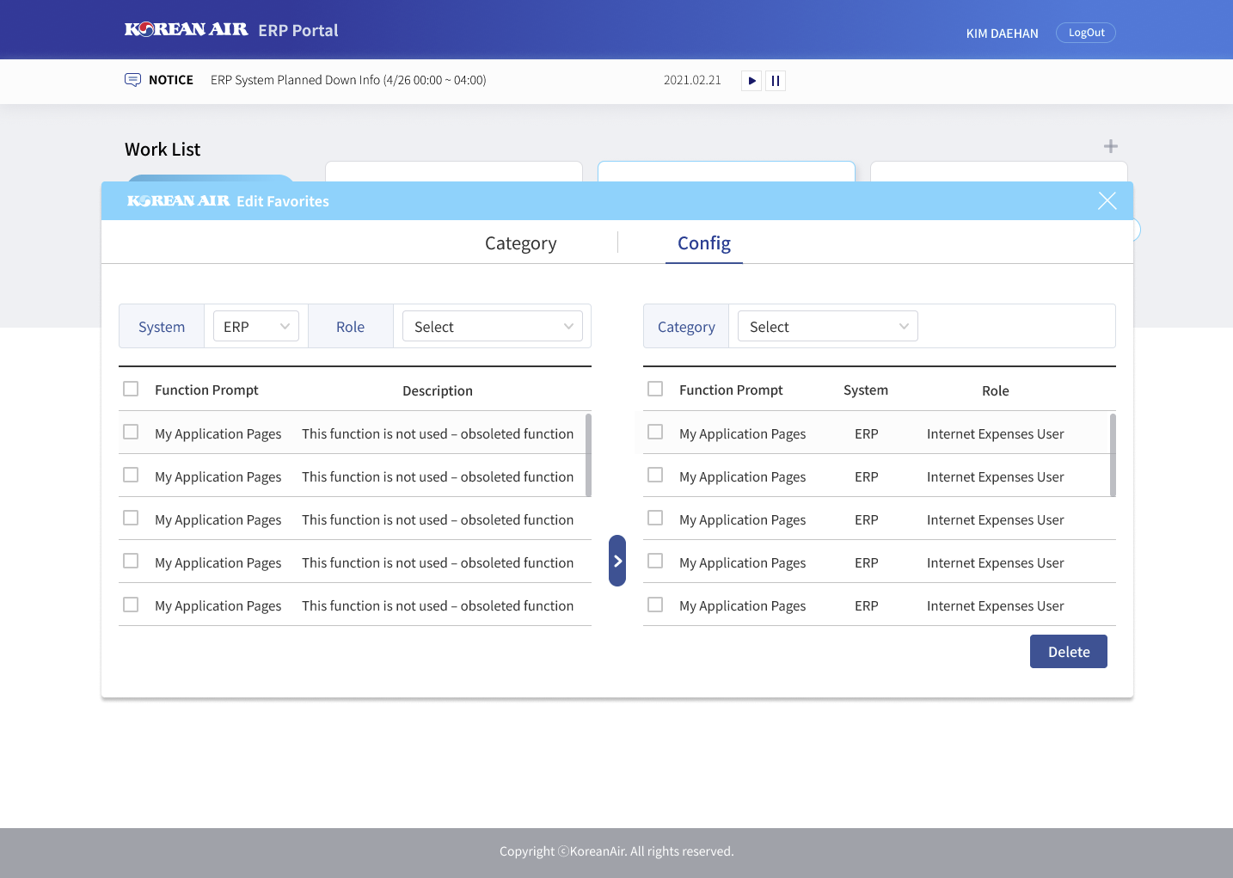
Task: Open the Category select dropdown
Action: coord(827,327)
